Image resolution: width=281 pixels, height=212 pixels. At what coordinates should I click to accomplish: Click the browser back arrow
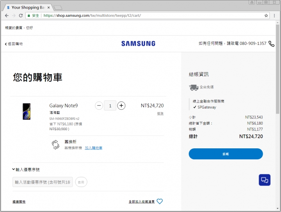tap(7, 16)
